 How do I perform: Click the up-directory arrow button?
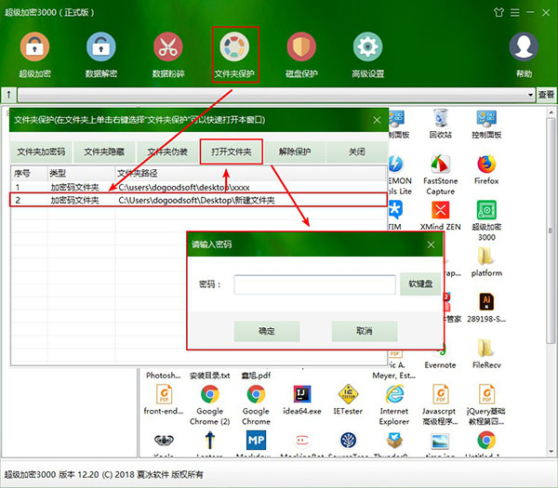pos(9,95)
